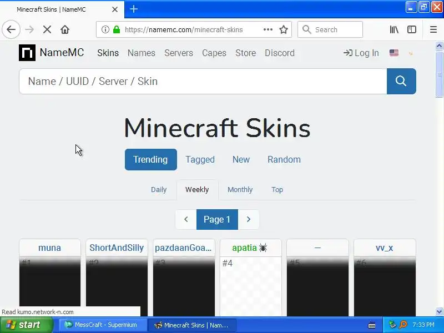
Task: Click the Log In link
Action: [x=361, y=53]
